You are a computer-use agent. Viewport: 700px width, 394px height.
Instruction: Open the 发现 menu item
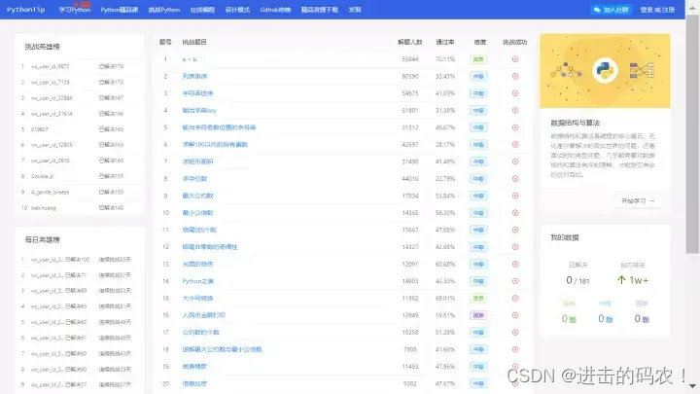point(355,10)
